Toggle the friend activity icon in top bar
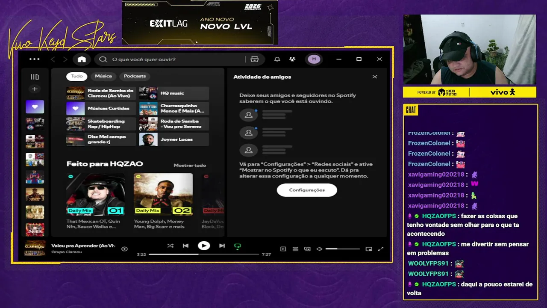The height and width of the screenshot is (308, 547). (292, 59)
